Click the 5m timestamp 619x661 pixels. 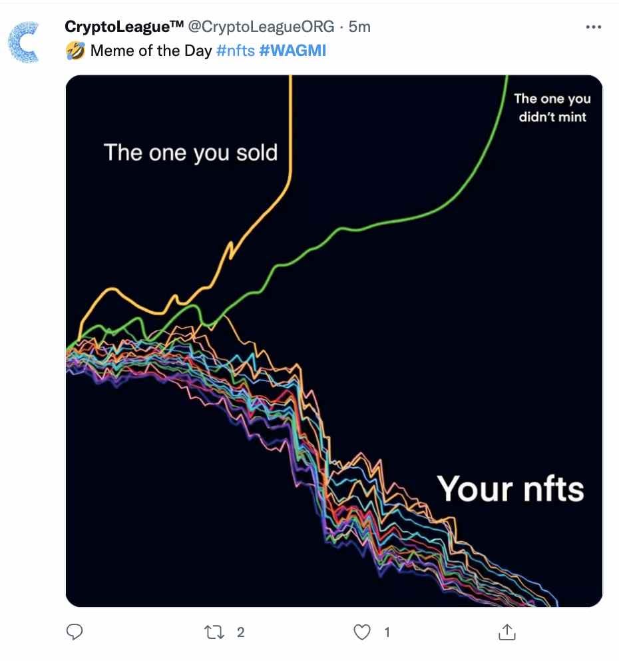(359, 27)
